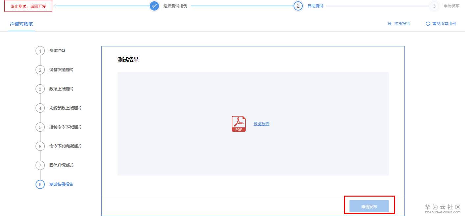This screenshot has width=465, height=217.
Task: Select step 1 circle for 测试准备
Action: pos(40,51)
